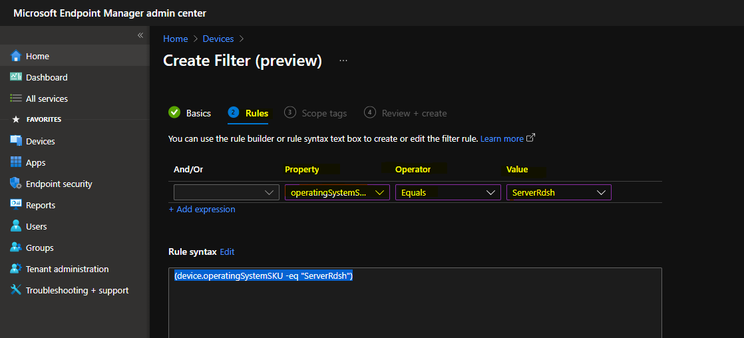Click the Reports monitor icon
This screenshot has width=744, height=338.
(x=16, y=205)
